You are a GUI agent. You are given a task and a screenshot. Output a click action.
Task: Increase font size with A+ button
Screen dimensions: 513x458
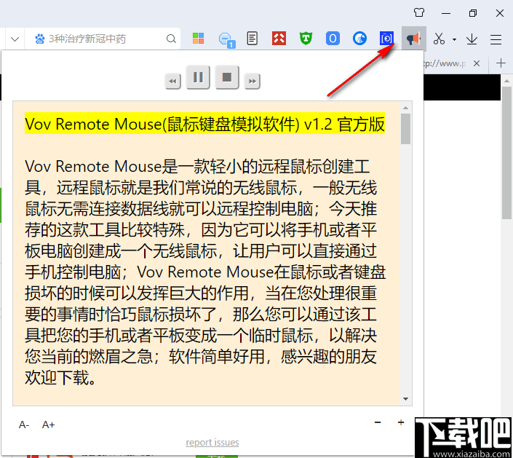click(x=49, y=425)
